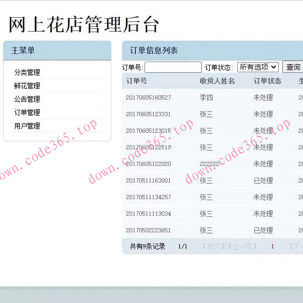Click the 订单信息列表 panel title

(x=154, y=51)
